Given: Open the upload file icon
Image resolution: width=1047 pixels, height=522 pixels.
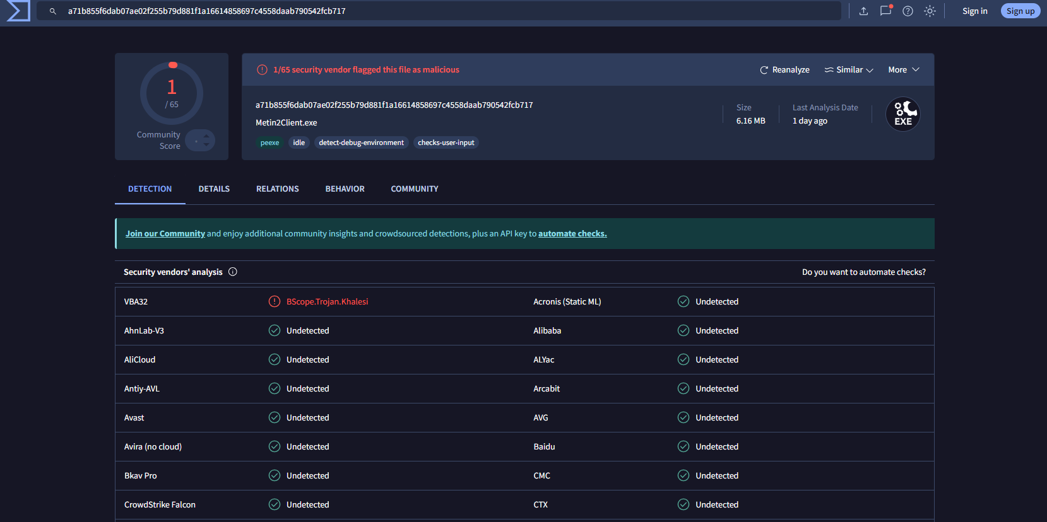Looking at the screenshot, I should tap(863, 11).
